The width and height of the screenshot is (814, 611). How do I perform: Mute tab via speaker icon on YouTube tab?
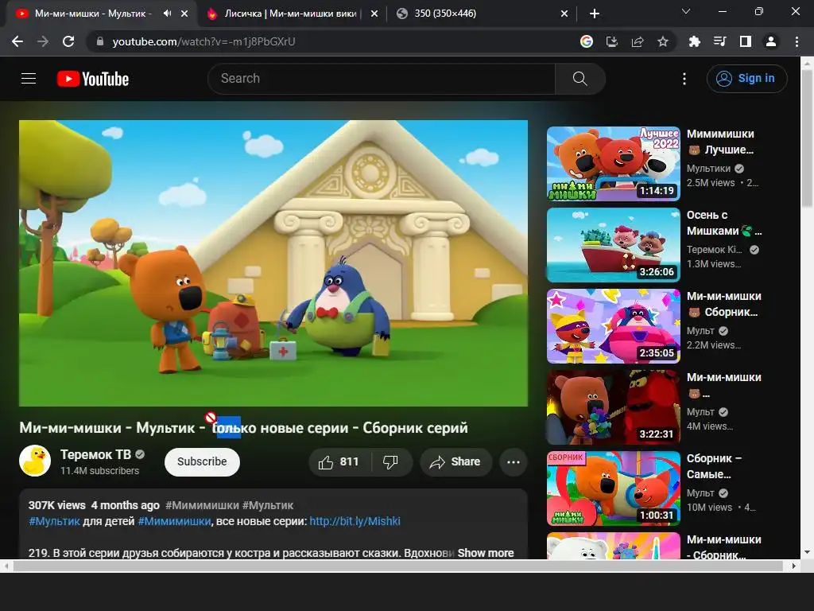(167, 14)
